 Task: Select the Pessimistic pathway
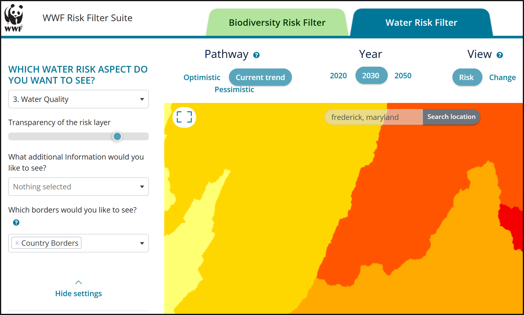(234, 89)
